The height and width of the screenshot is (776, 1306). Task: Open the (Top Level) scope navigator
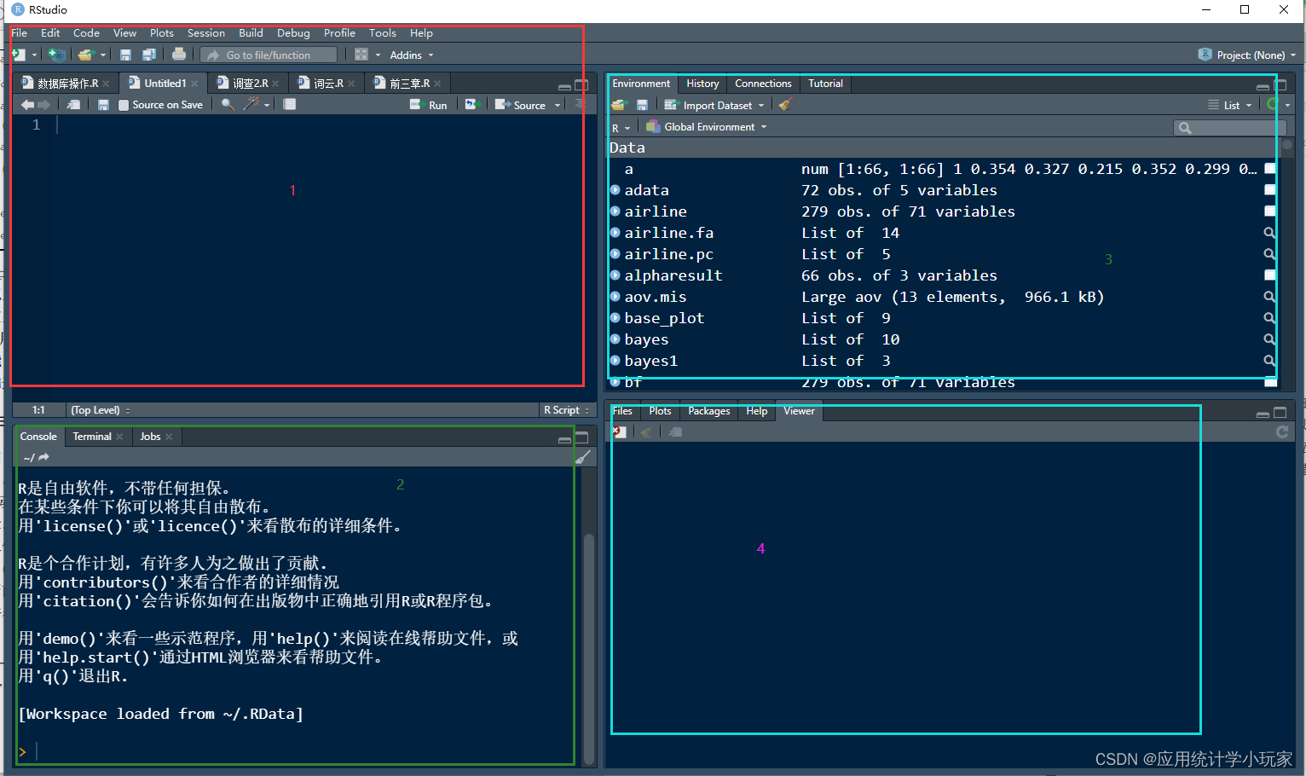coord(101,410)
